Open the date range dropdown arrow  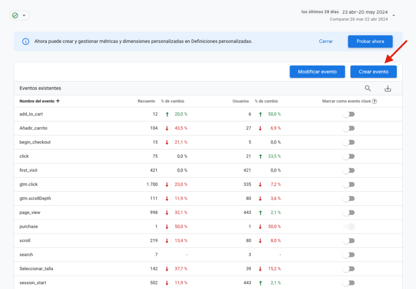394,16
